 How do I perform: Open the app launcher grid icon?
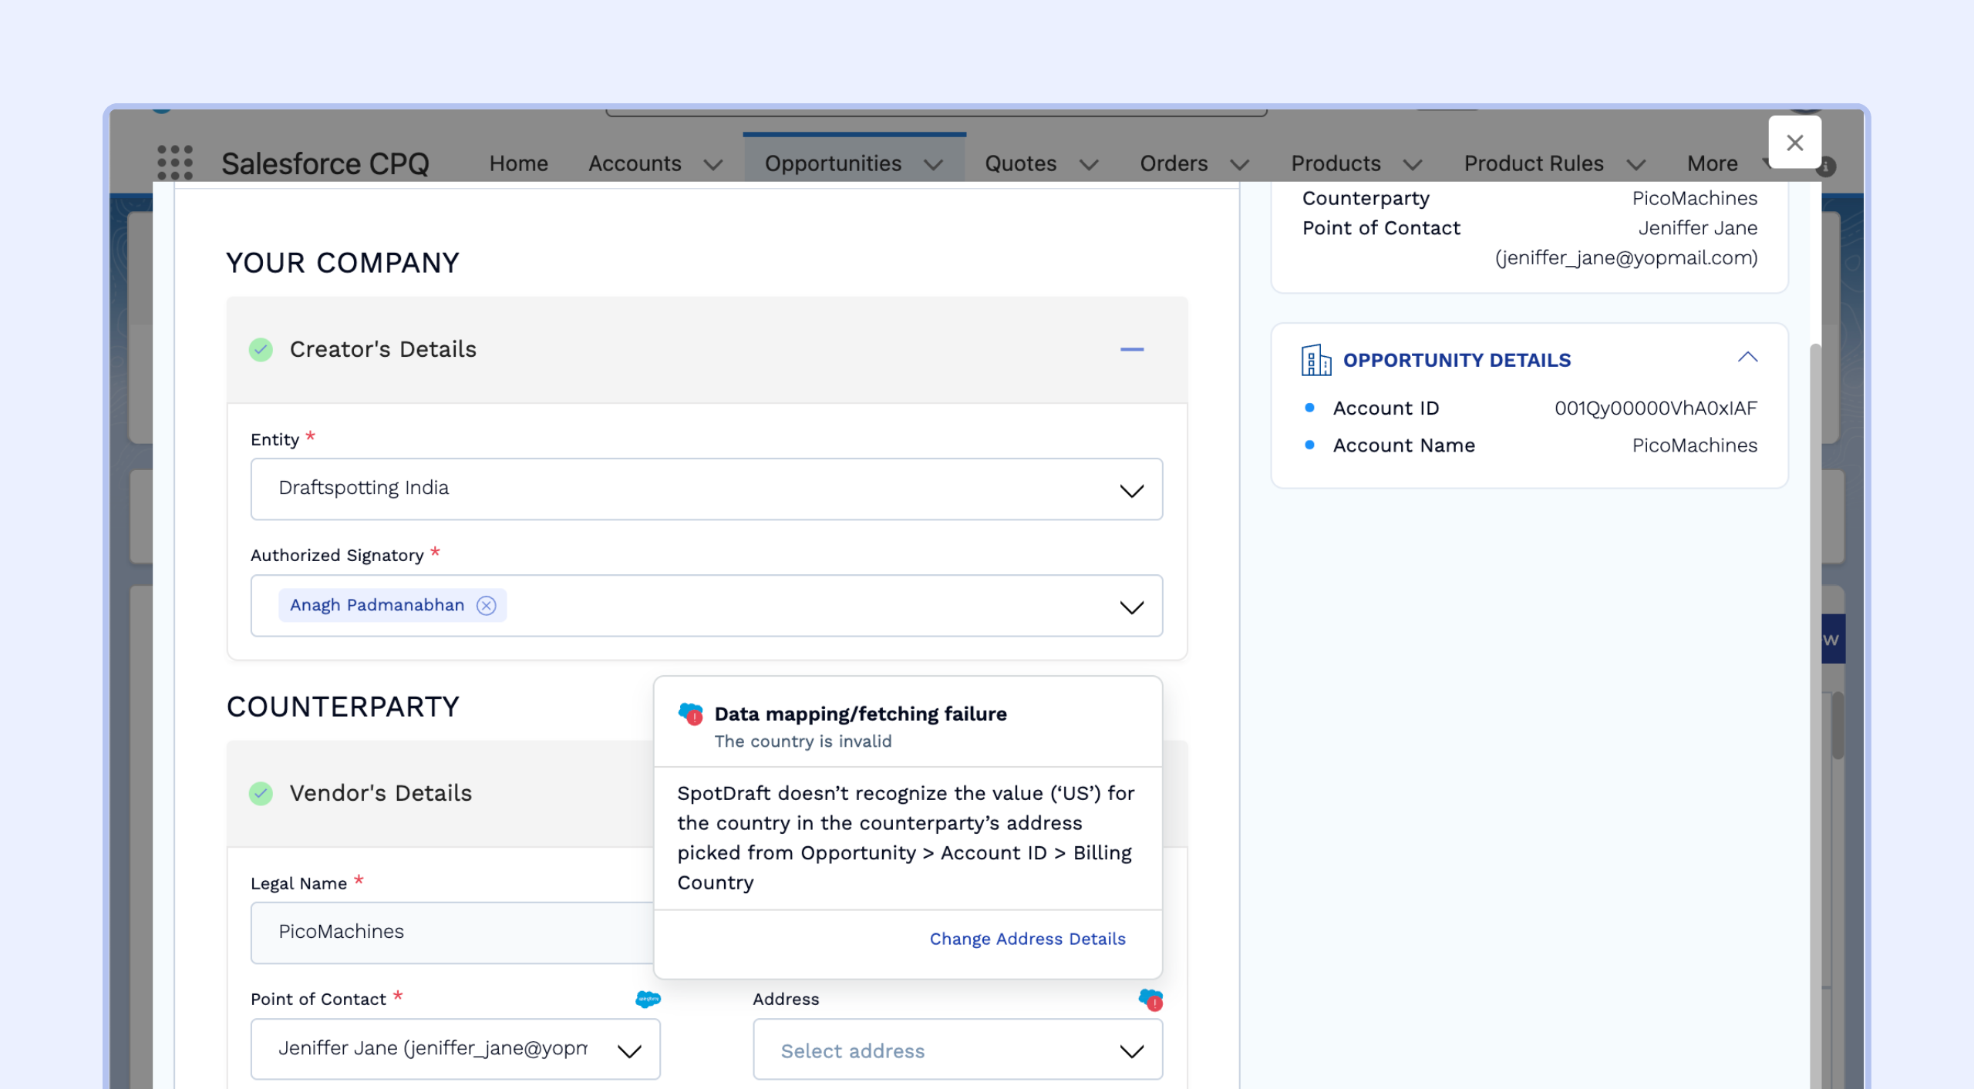pos(175,163)
